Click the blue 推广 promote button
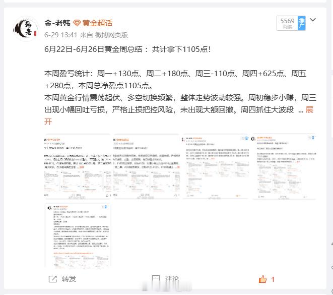 coord(302,23)
